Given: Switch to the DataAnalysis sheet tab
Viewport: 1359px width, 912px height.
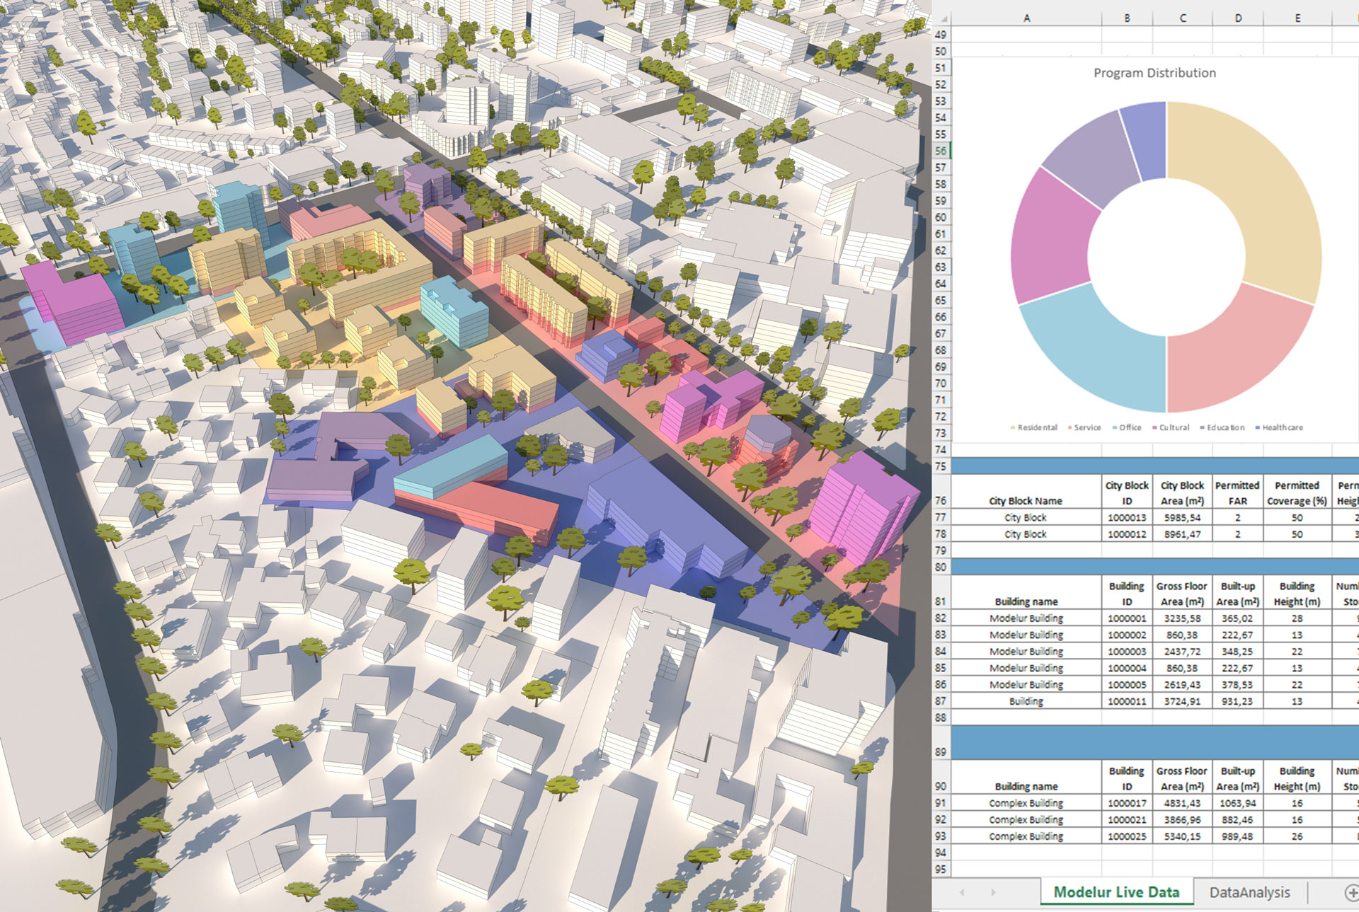Looking at the screenshot, I should (x=1249, y=892).
